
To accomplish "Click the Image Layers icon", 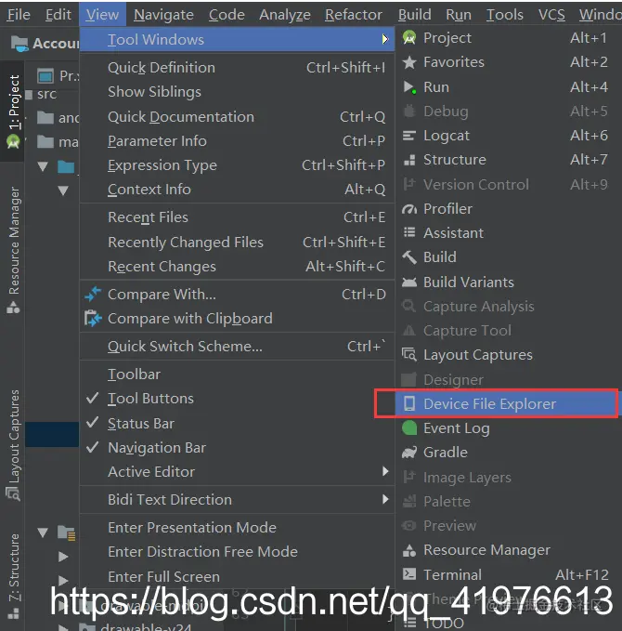I will pos(409,477).
